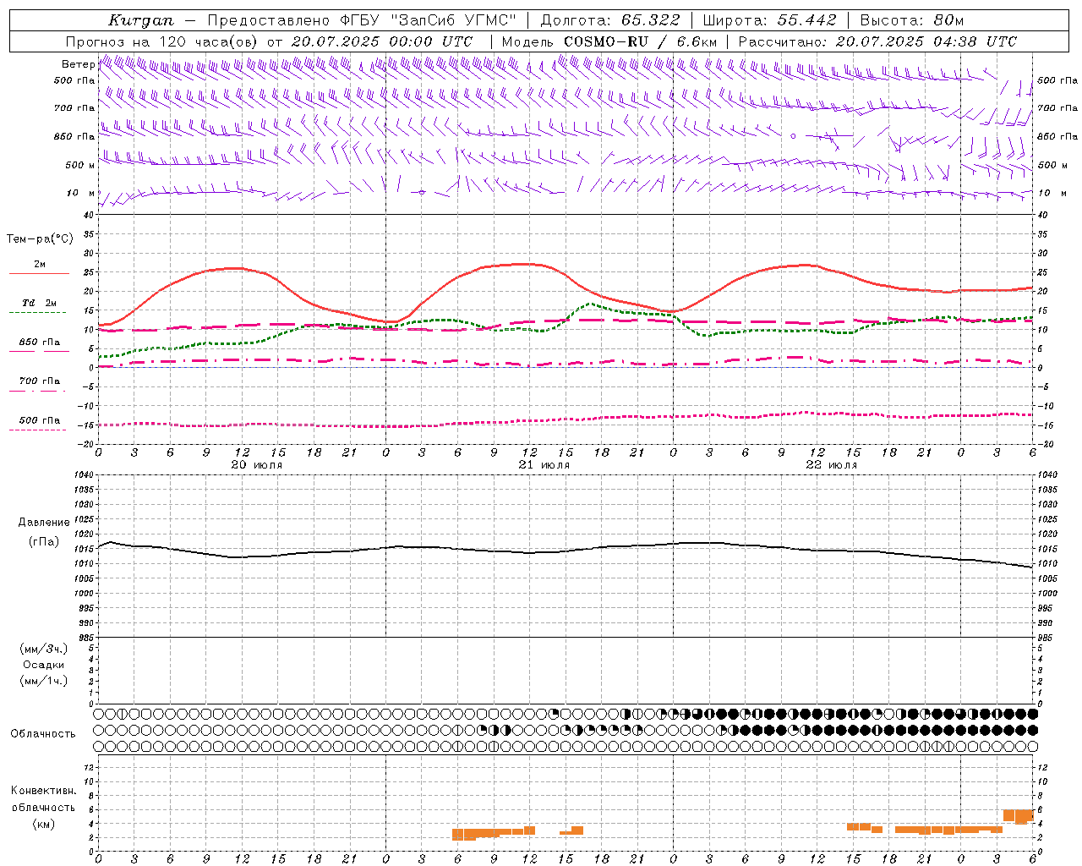This screenshot has width=1082, height=866.
Task: Click the '2м' temperature legend entry
Action: (40, 264)
